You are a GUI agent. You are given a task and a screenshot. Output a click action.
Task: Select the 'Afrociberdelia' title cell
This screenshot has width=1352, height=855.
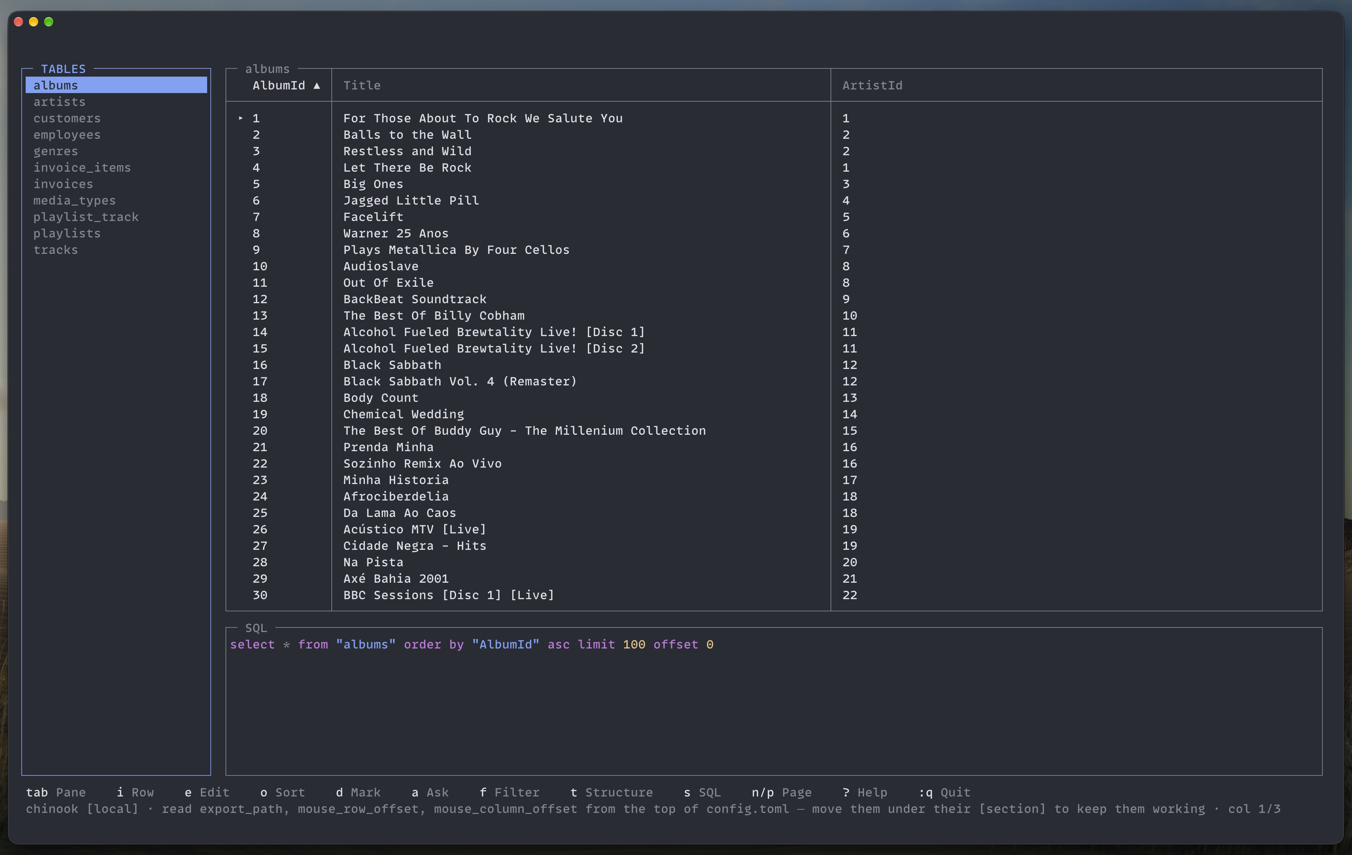click(396, 496)
